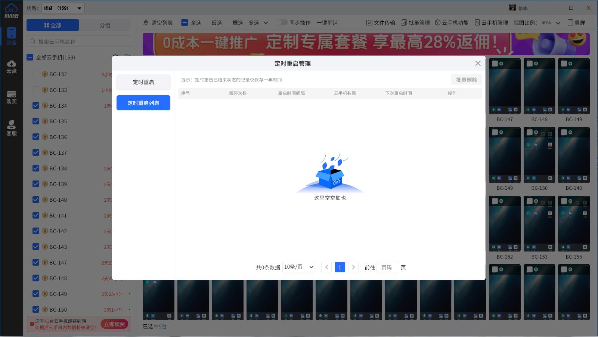The width and height of the screenshot is (598, 337).
Task: Toggle the 竖屏 portrait checkbox
Action: point(570,23)
